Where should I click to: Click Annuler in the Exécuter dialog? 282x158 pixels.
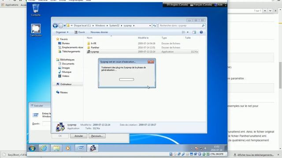pyautogui.click(x=78, y=136)
